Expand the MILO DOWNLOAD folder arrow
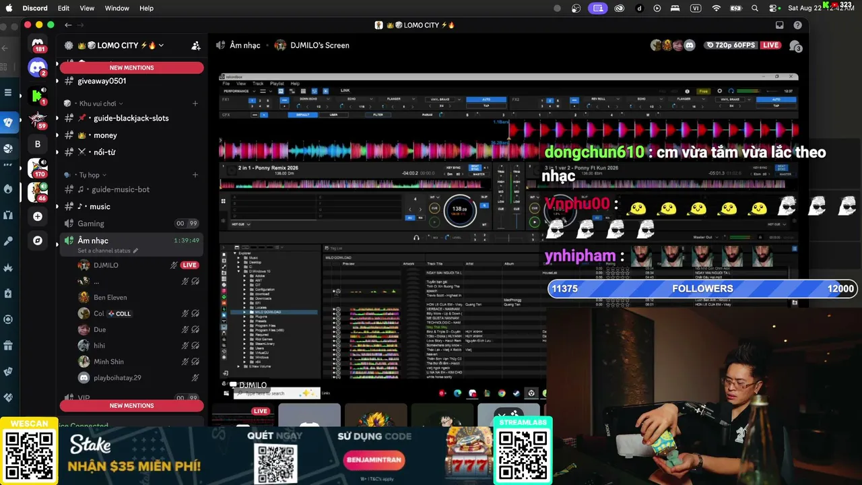Image resolution: width=862 pixels, height=485 pixels. click(244, 312)
